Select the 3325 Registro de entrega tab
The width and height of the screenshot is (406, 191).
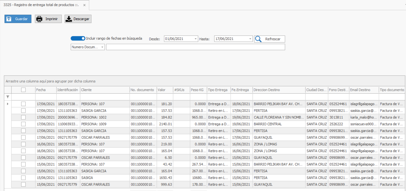coord(41,5)
